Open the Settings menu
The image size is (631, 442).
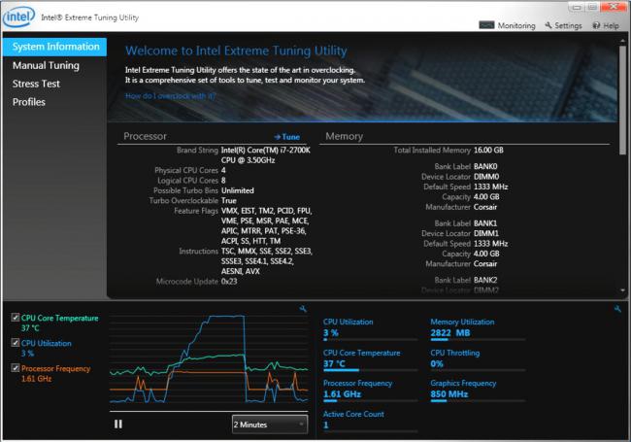tap(563, 26)
